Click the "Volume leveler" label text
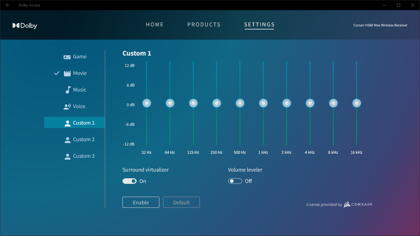 (245, 170)
